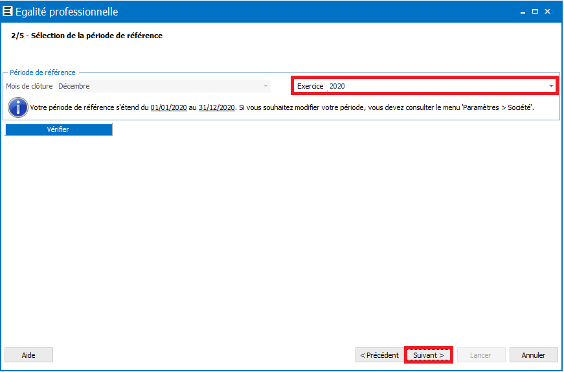Minimize the Egalité professionnelle window

click(x=523, y=12)
